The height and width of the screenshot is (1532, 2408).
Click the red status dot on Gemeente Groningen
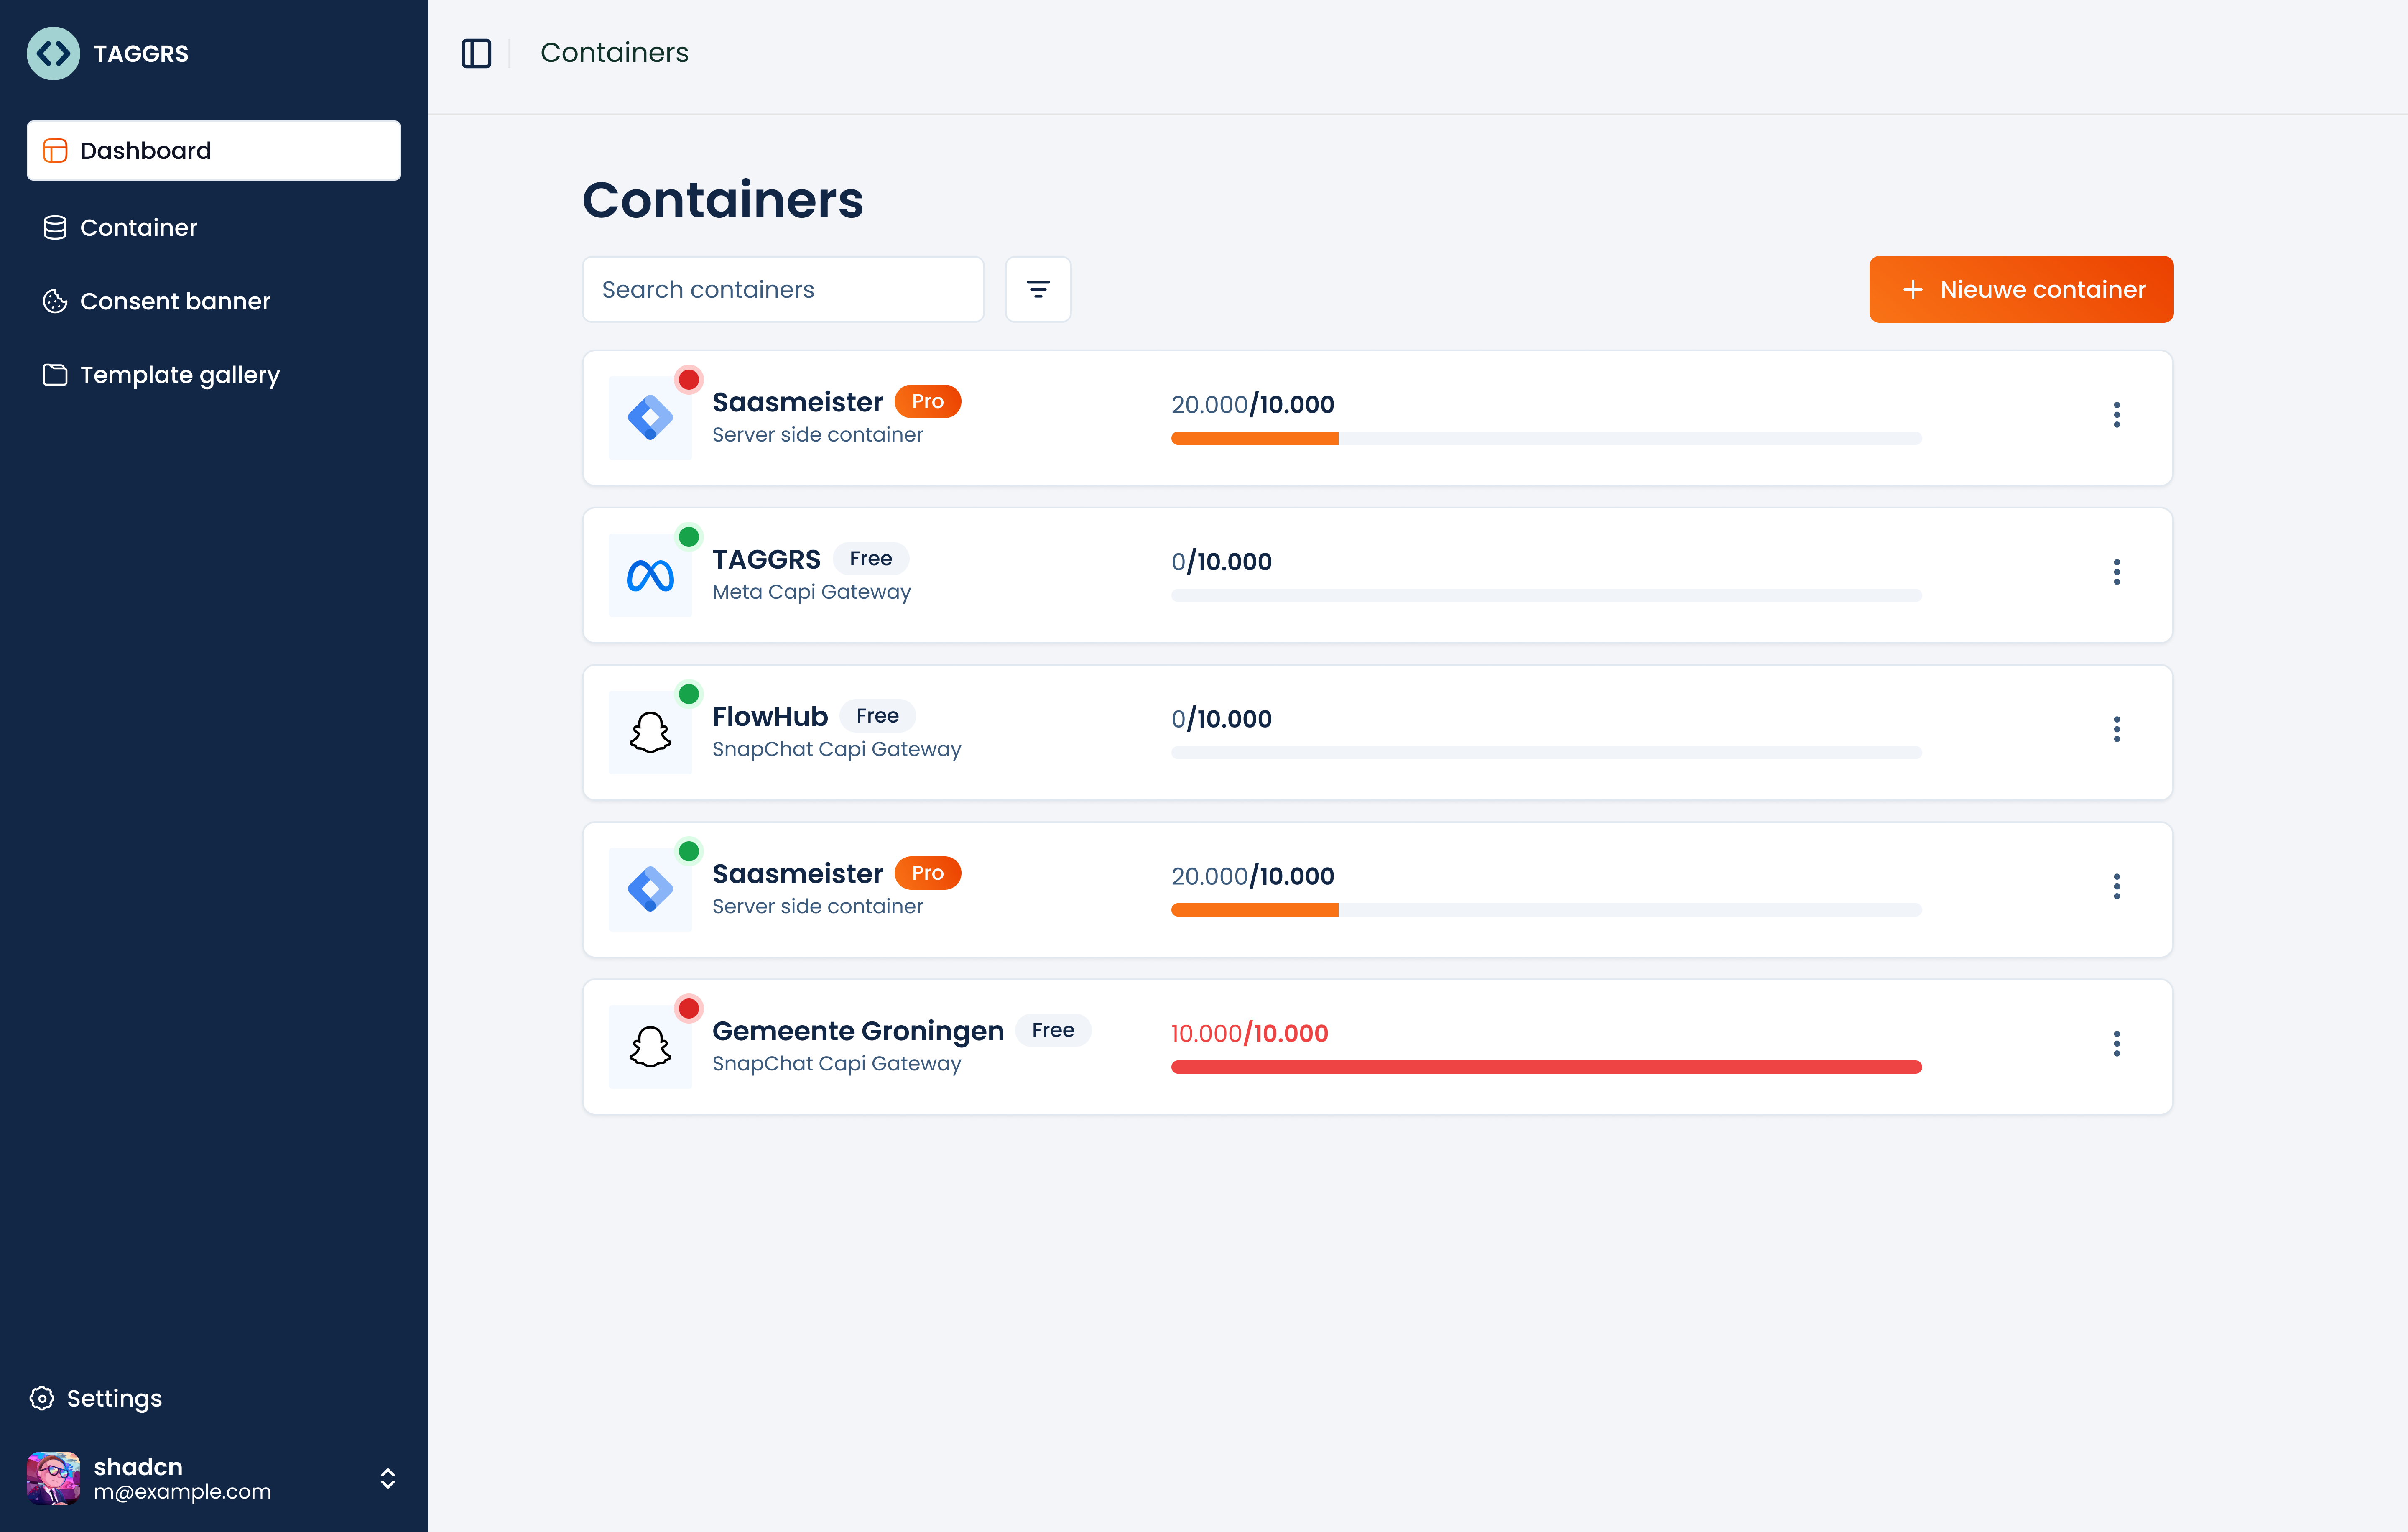pyautogui.click(x=689, y=1008)
